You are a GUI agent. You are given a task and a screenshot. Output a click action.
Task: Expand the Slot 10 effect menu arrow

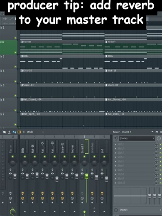pyautogui.click(x=115, y=183)
